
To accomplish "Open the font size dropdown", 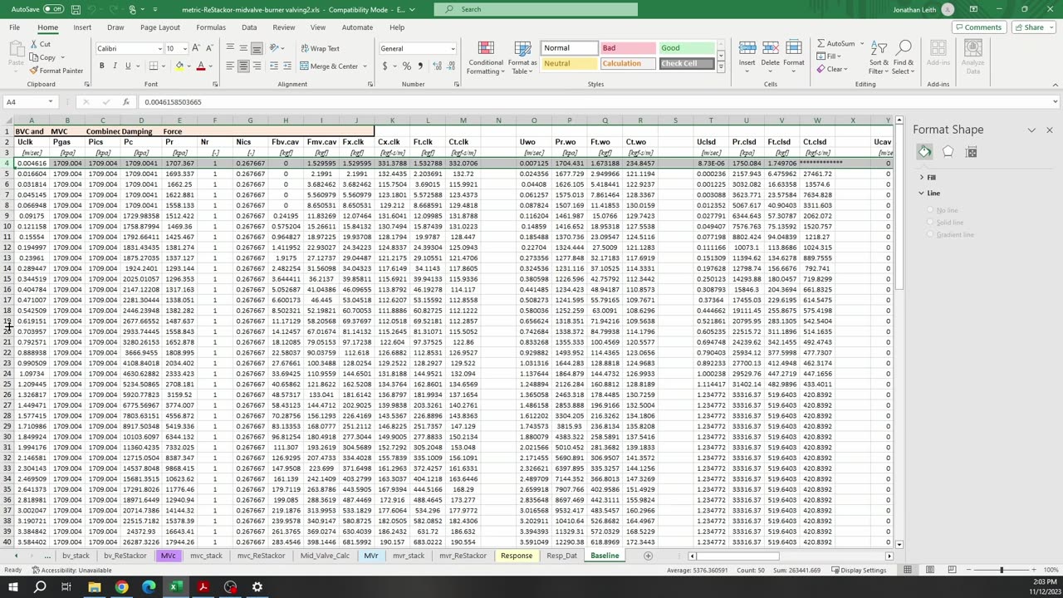I will coord(184,48).
